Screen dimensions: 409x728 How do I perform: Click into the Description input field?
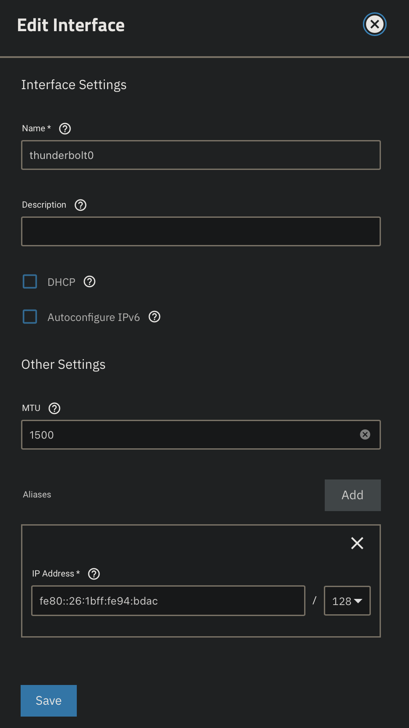point(201,231)
